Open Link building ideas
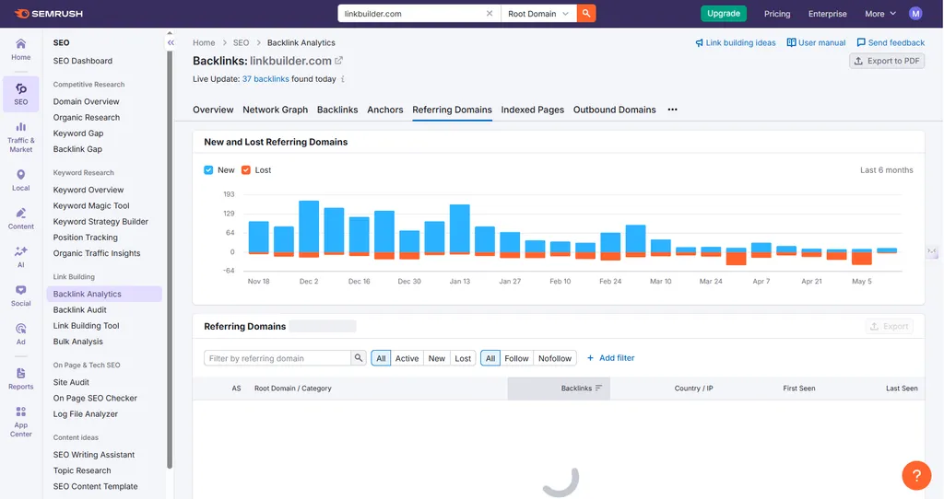Screen dimensions: 944x499 coord(736,42)
